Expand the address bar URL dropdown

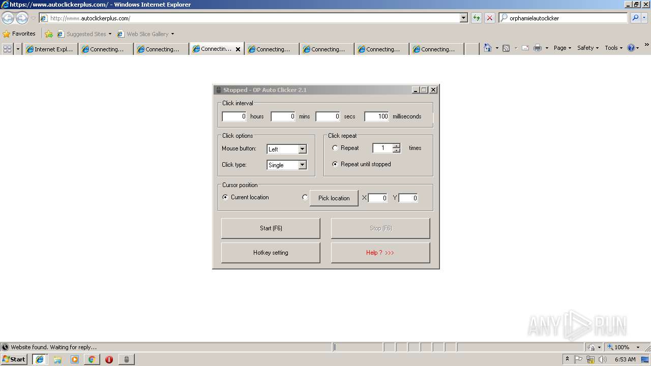click(x=463, y=18)
